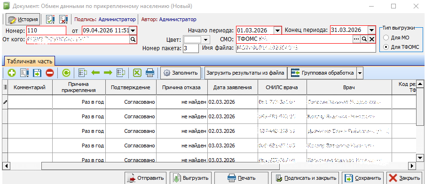
Task: Open СМО selection with the ellipsis button
Action: click(x=357, y=39)
